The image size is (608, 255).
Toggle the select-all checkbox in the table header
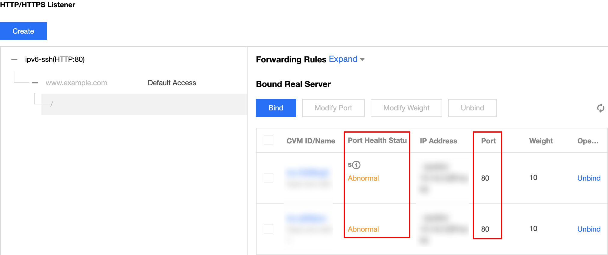click(268, 140)
